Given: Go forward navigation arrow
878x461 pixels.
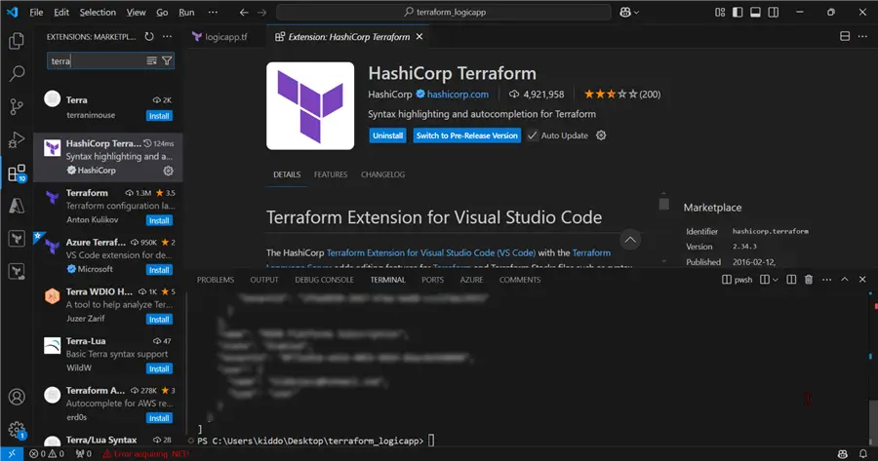Looking at the screenshot, I should point(261,12).
